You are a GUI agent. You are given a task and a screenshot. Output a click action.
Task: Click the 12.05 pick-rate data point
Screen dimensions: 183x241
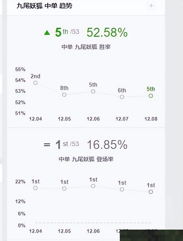64,189
